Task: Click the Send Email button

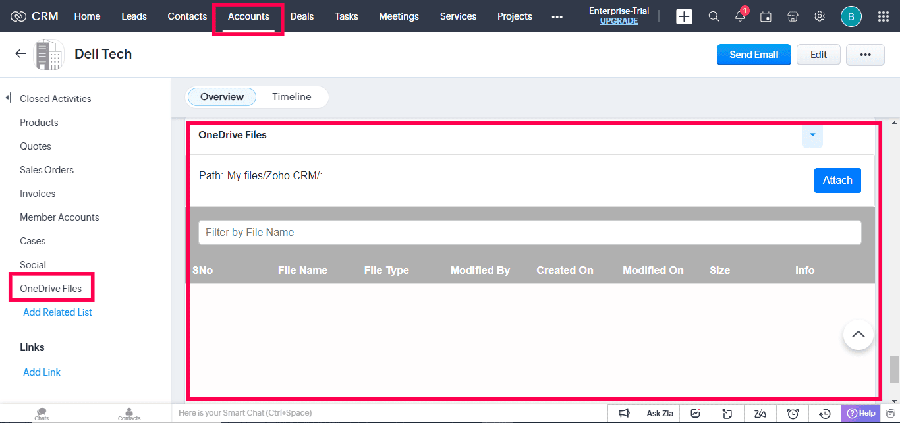Action: (x=754, y=55)
